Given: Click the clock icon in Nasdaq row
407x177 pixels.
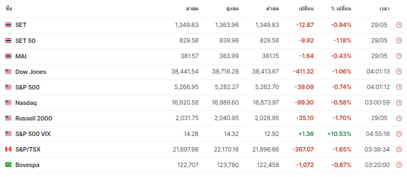Looking at the screenshot, I should [x=399, y=103].
